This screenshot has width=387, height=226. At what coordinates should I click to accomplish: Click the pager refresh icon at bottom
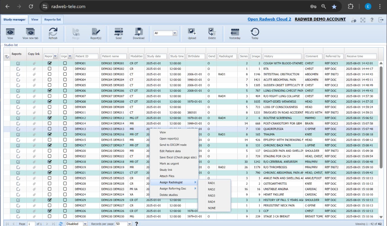tap(60, 224)
